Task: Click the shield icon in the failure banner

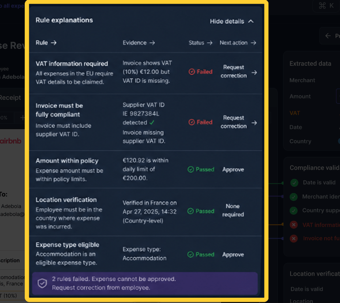Action: point(42,283)
